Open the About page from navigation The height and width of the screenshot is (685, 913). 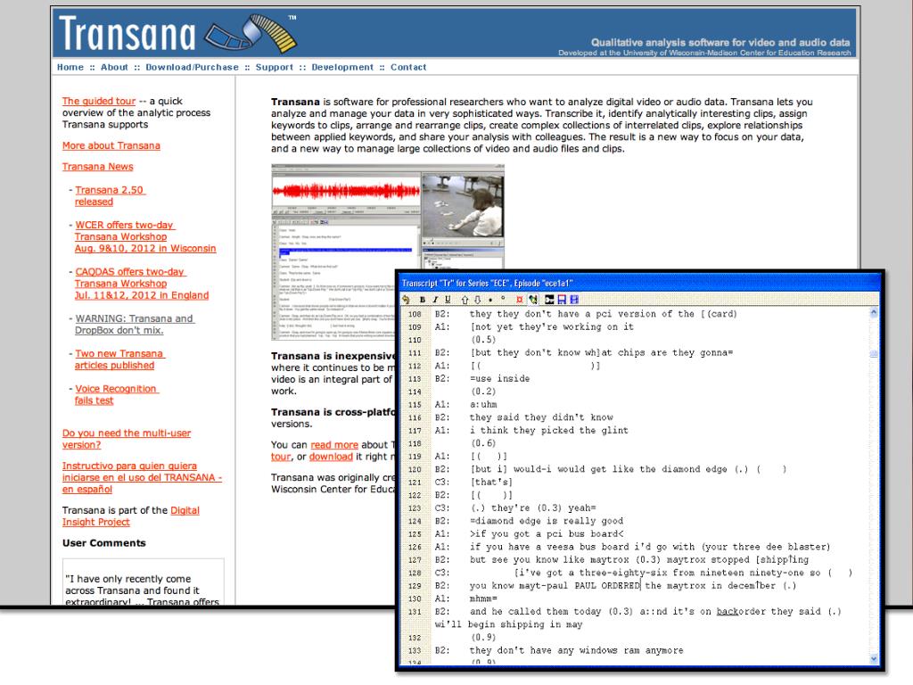(x=114, y=67)
